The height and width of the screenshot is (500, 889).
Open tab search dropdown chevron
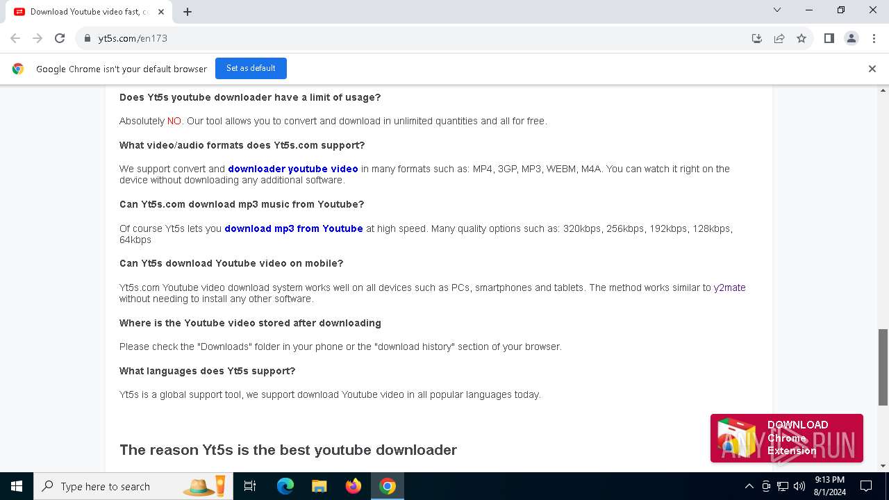point(777,10)
